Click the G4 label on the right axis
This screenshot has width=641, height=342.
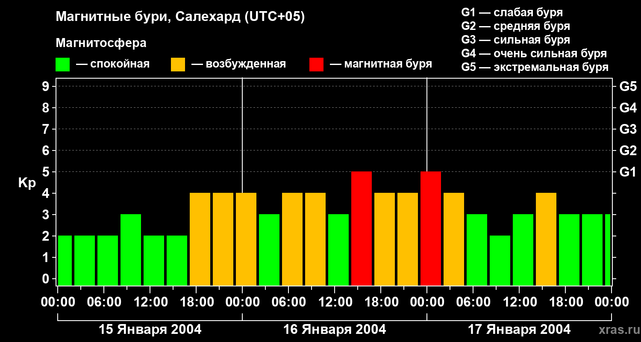pyautogui.click(x=628, y=108)
